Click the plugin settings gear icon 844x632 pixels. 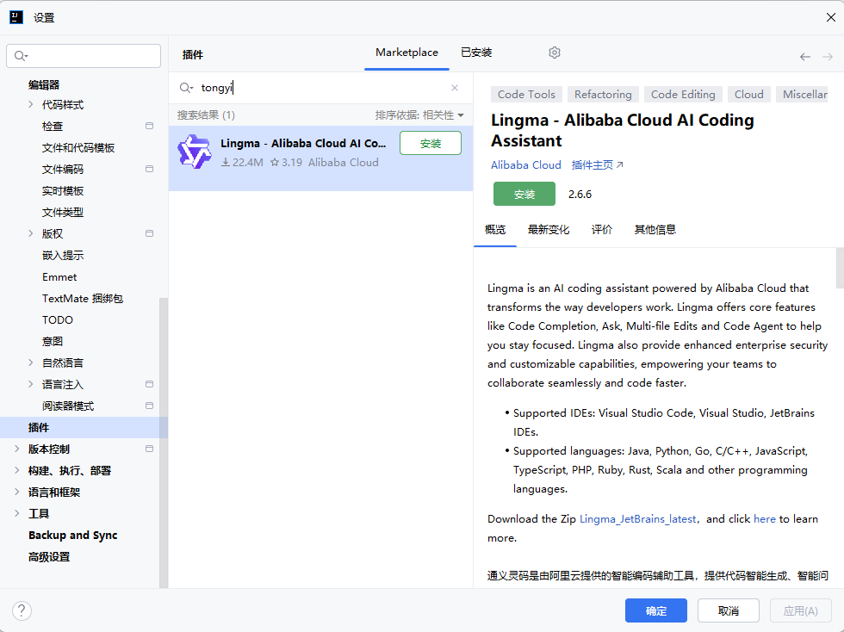tap(555, 53)
